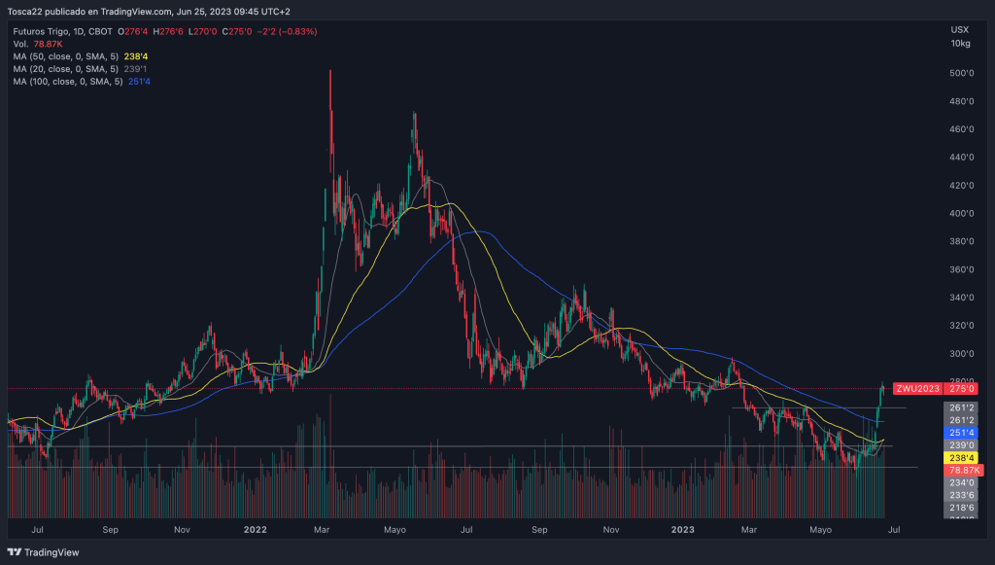The height and width of the screenshot is (565, 995).
Task: Click the gray 218'6 axis price tag
Action: coord(961,508)
